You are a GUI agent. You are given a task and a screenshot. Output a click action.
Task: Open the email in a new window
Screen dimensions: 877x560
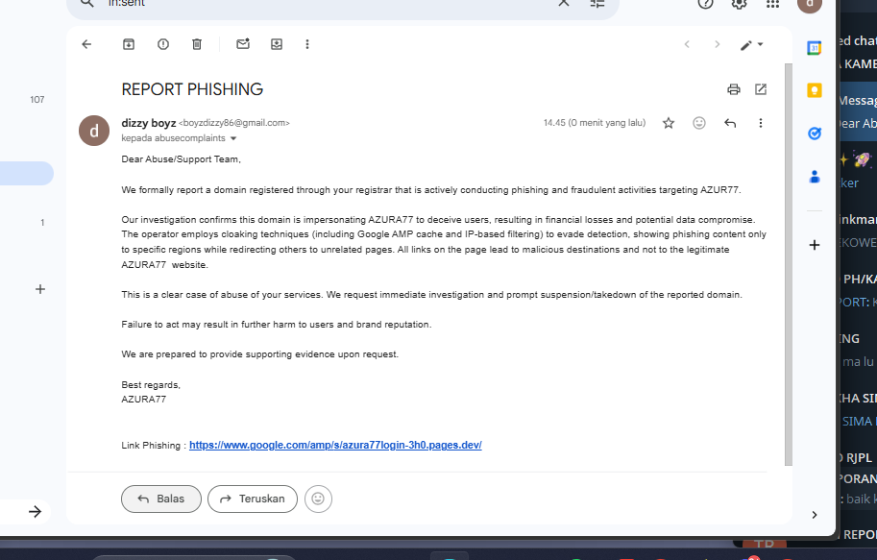click(x=761, y=89)
